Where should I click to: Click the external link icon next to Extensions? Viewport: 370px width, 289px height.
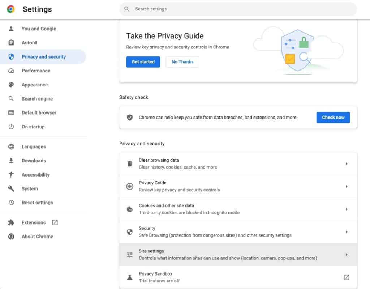tap(55, 222)
